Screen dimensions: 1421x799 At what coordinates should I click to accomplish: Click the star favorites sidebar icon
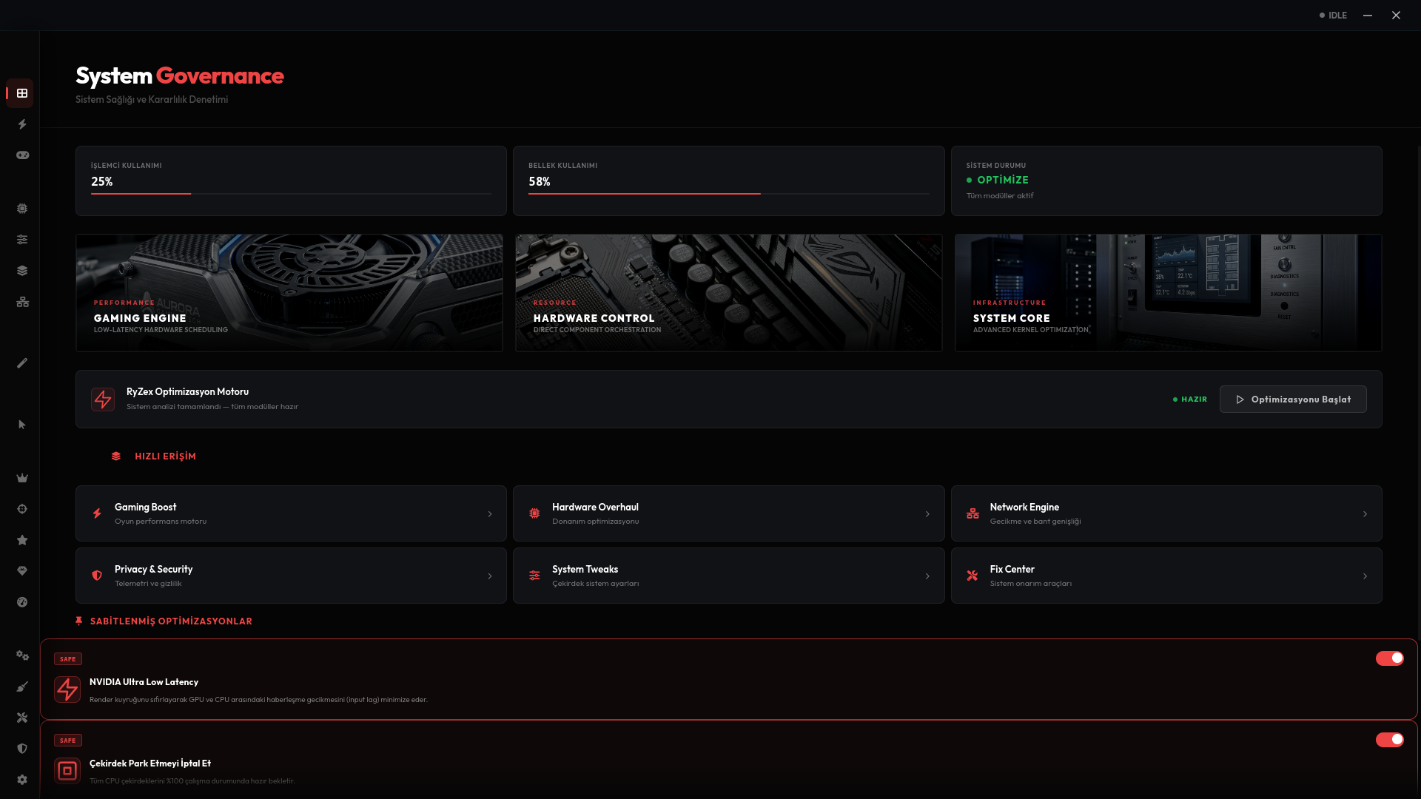[22, 540]
